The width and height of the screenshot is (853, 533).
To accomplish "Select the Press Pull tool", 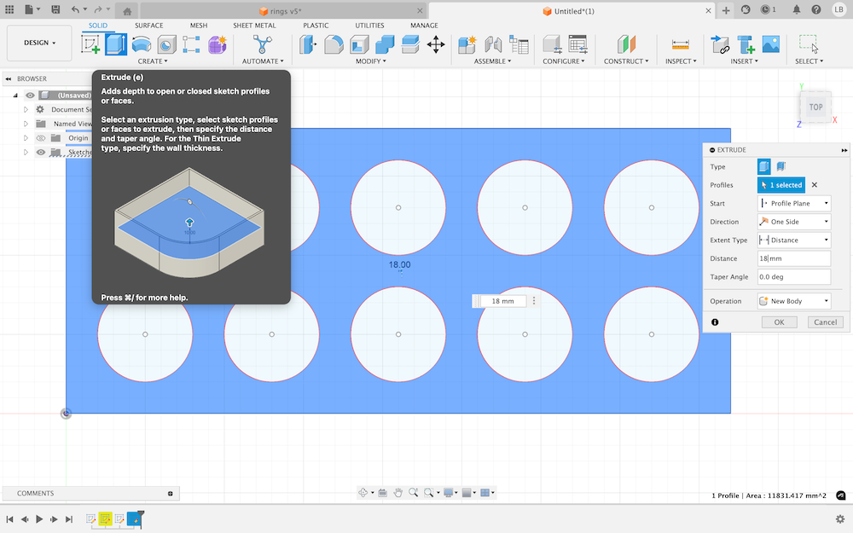I will tap(307, 44).
